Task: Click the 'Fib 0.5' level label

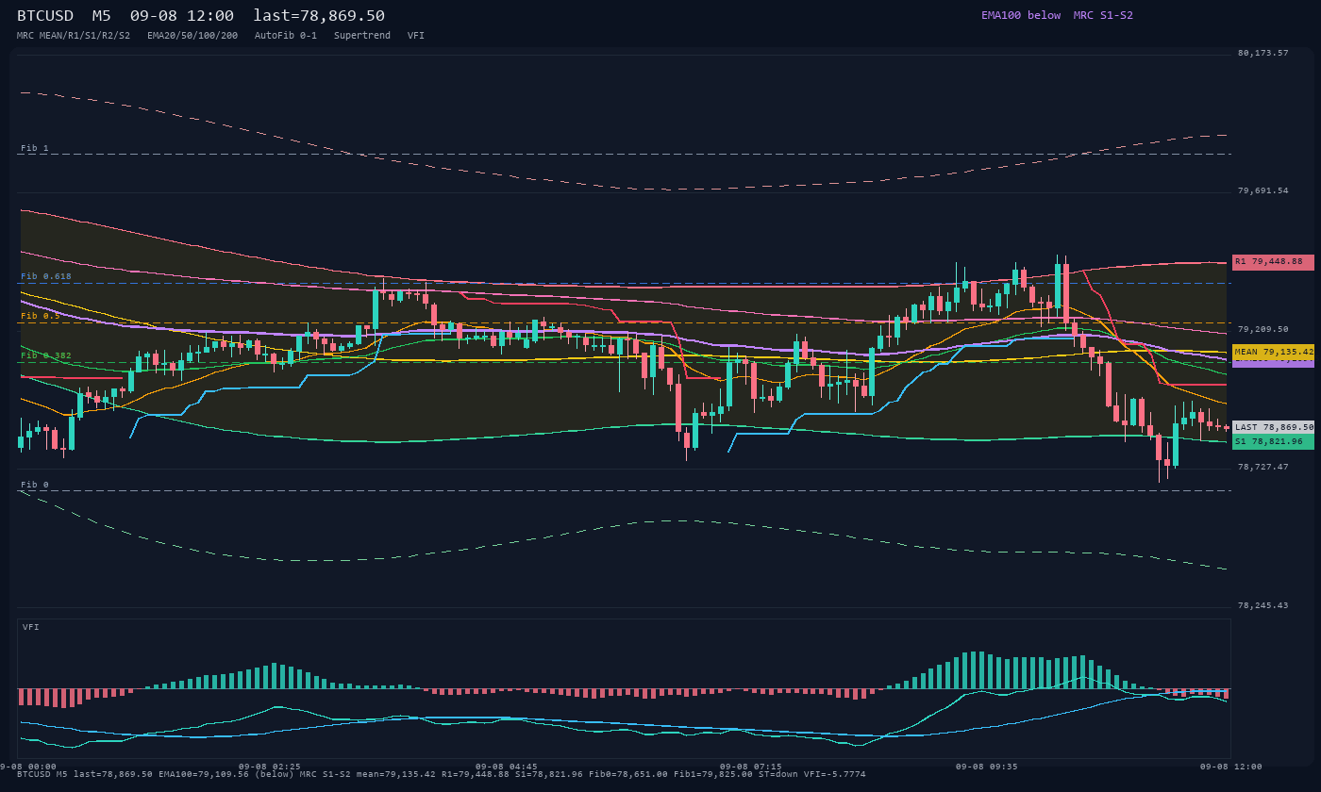Action: [41, 316]
